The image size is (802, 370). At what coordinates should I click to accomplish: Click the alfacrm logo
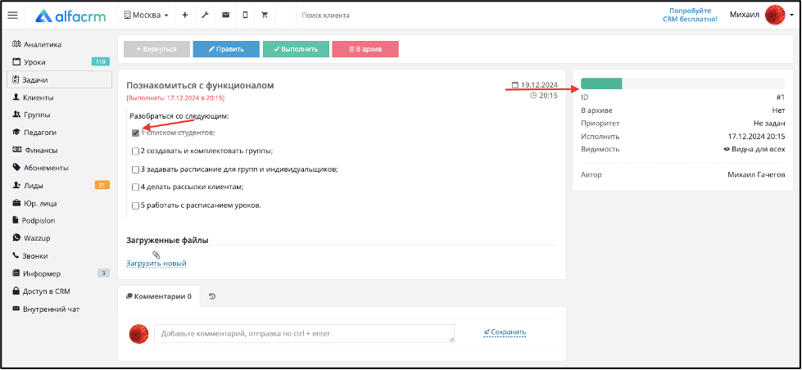(x=70, y=16)
